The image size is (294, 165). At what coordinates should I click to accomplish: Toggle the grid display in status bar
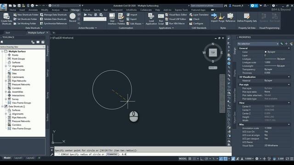point(190,159)
